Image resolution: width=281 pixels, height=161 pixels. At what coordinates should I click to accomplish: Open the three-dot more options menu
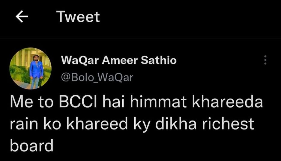click(265, 60)
